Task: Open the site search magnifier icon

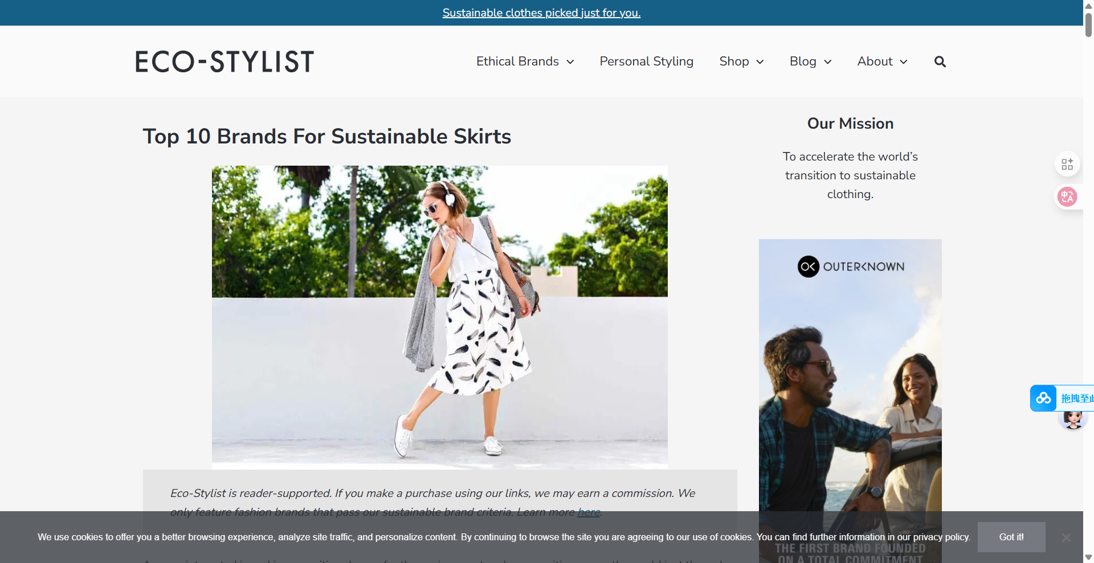Action: [940, 61]
